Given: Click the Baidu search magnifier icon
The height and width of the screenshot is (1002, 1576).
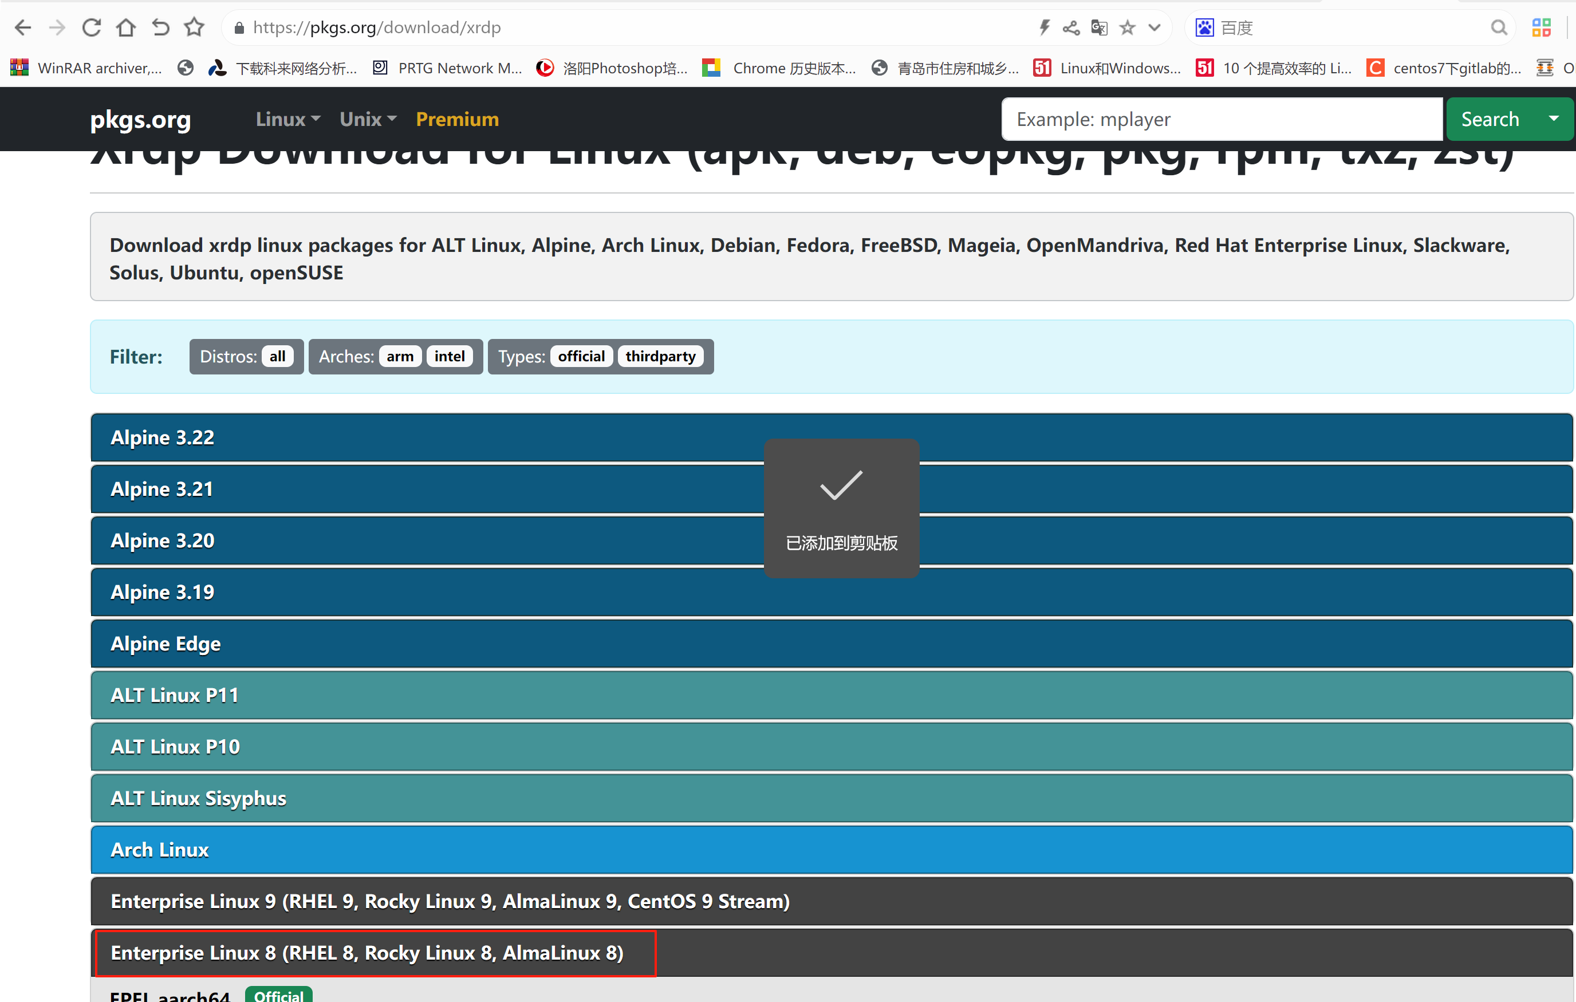Looking at the screenshot, I should pos(1498,27).
